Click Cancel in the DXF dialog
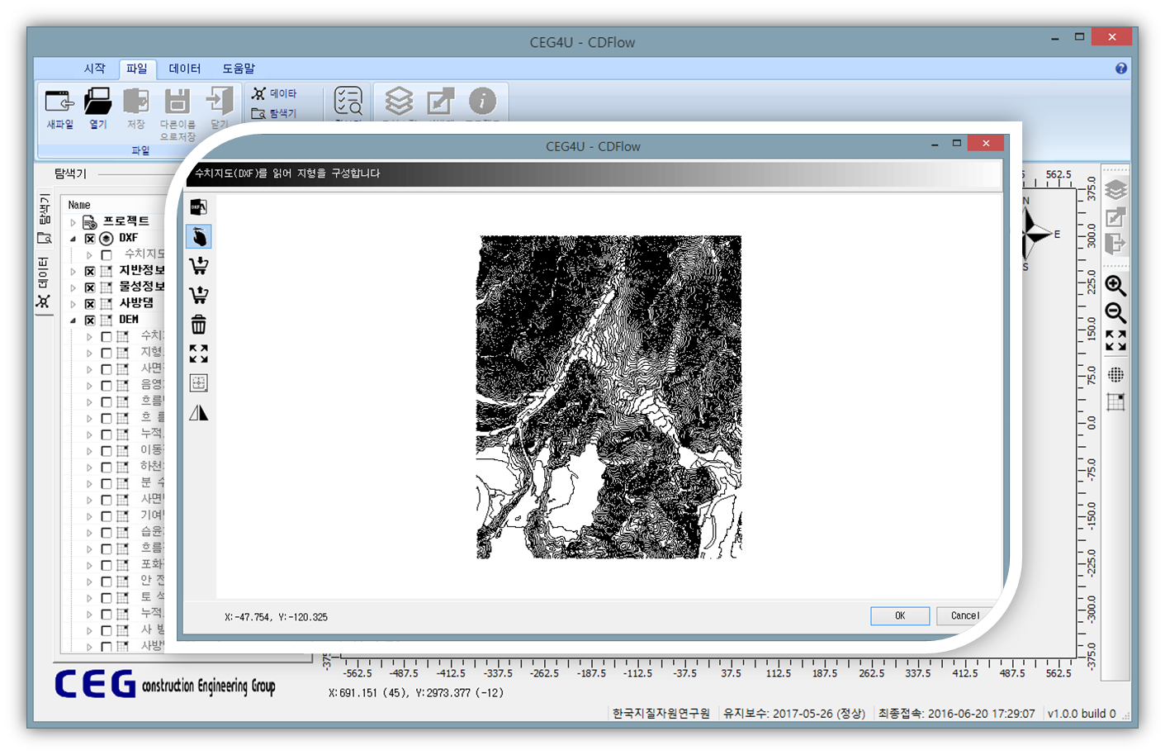 [964, 616]
